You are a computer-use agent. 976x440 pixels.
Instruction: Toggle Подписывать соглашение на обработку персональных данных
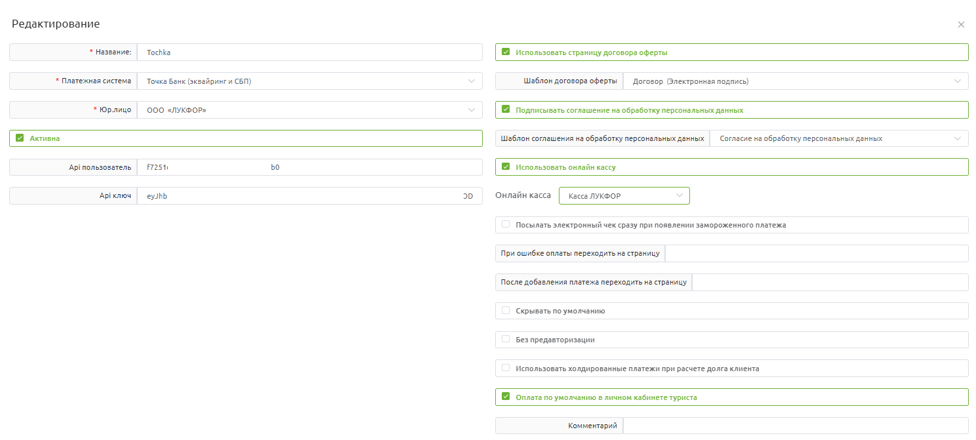click(x=506, y=110)
